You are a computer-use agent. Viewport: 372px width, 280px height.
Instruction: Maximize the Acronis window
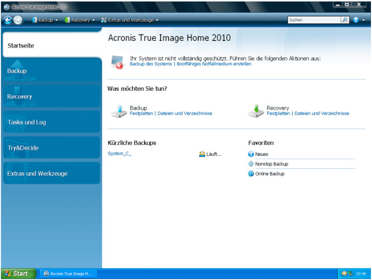[346, 4]
